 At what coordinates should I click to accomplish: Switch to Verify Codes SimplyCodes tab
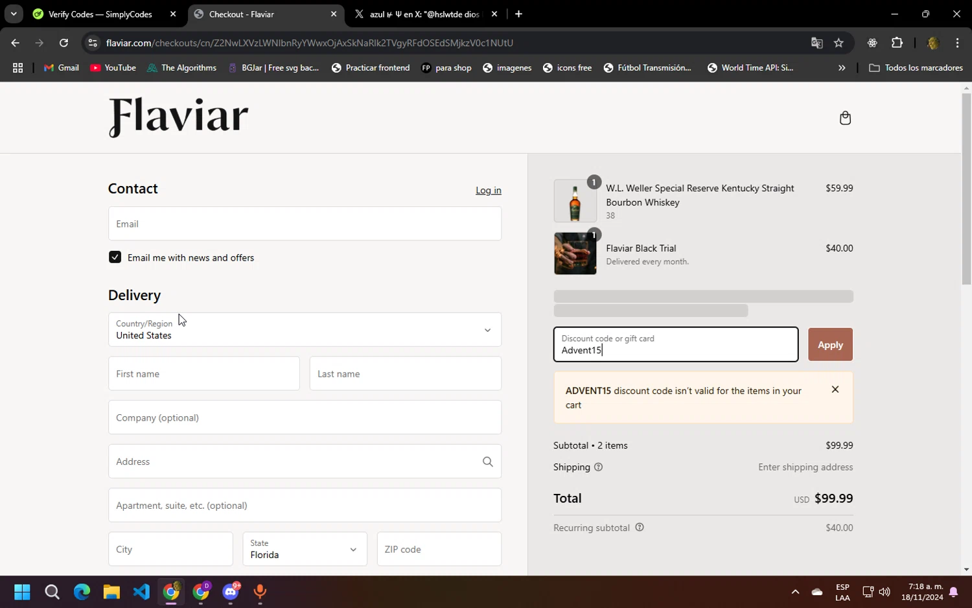[x=100, y=14]
